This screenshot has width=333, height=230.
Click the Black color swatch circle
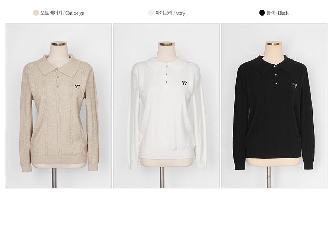click(262, 13)
